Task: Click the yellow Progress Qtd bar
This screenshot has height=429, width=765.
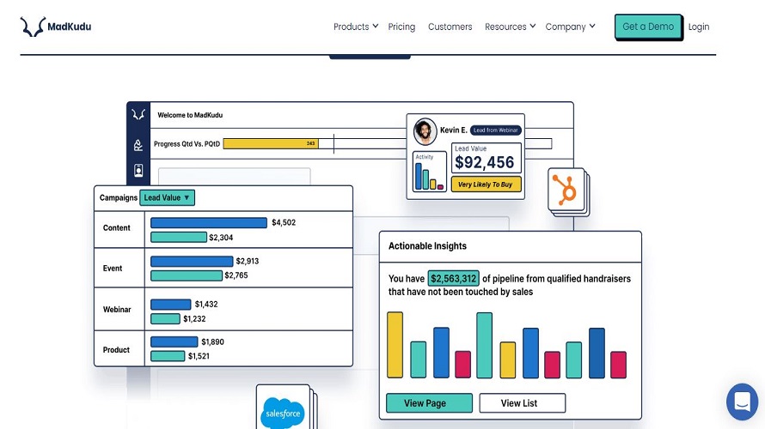Action: 271,143
